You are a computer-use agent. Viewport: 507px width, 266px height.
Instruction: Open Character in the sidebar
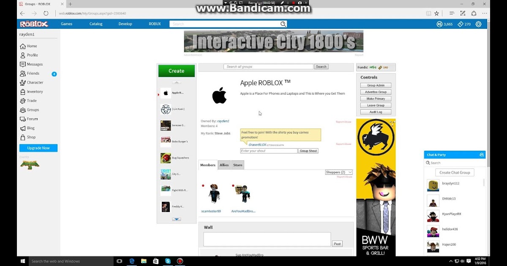pyautogui.click(x=32, y=83)
